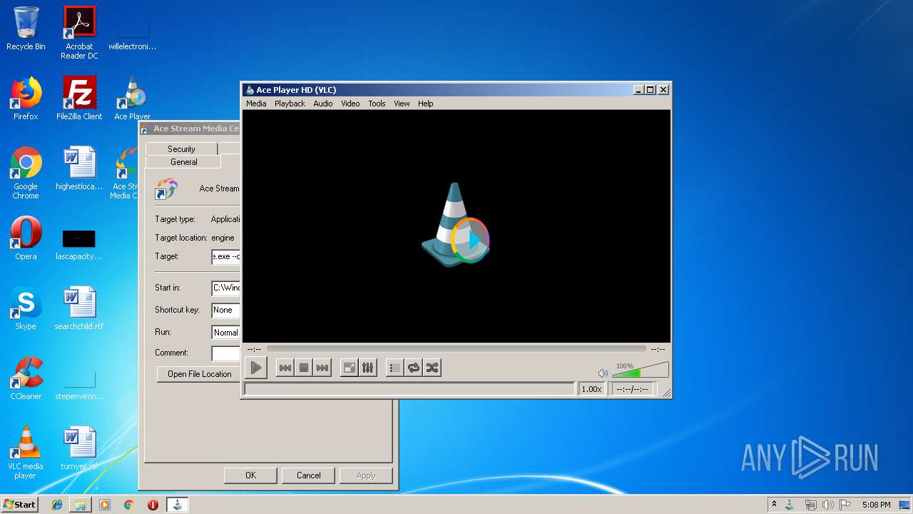The image size is (913, 514).
Task: Confirm the properties dialog with OK
Action: [x=250, y=475]
